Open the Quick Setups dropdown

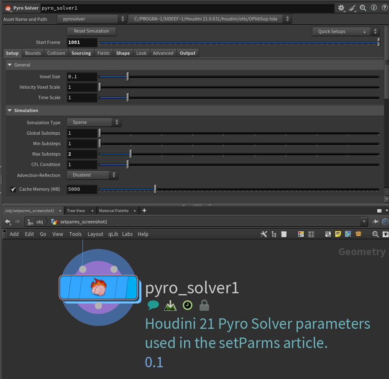(345, 31)
